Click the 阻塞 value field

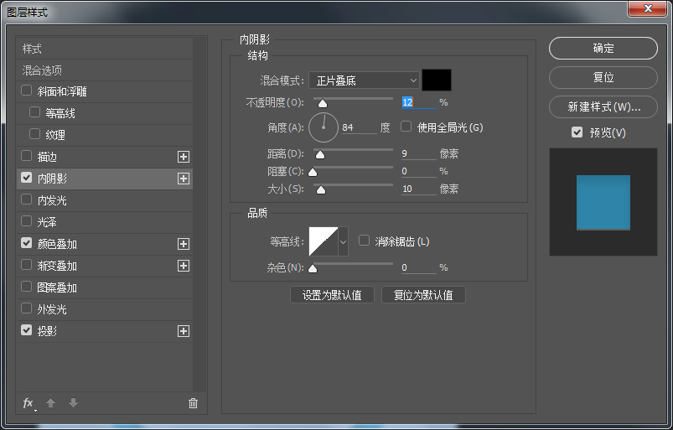[x=419, y=171]
